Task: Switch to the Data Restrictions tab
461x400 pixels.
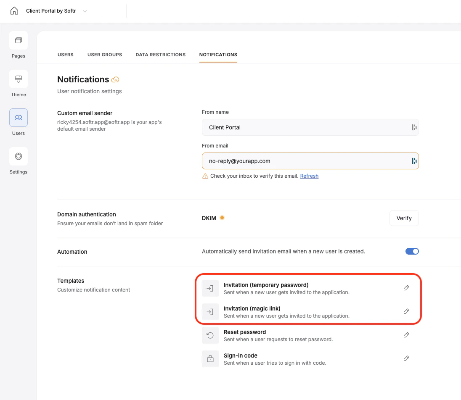Action: point(161,55)
